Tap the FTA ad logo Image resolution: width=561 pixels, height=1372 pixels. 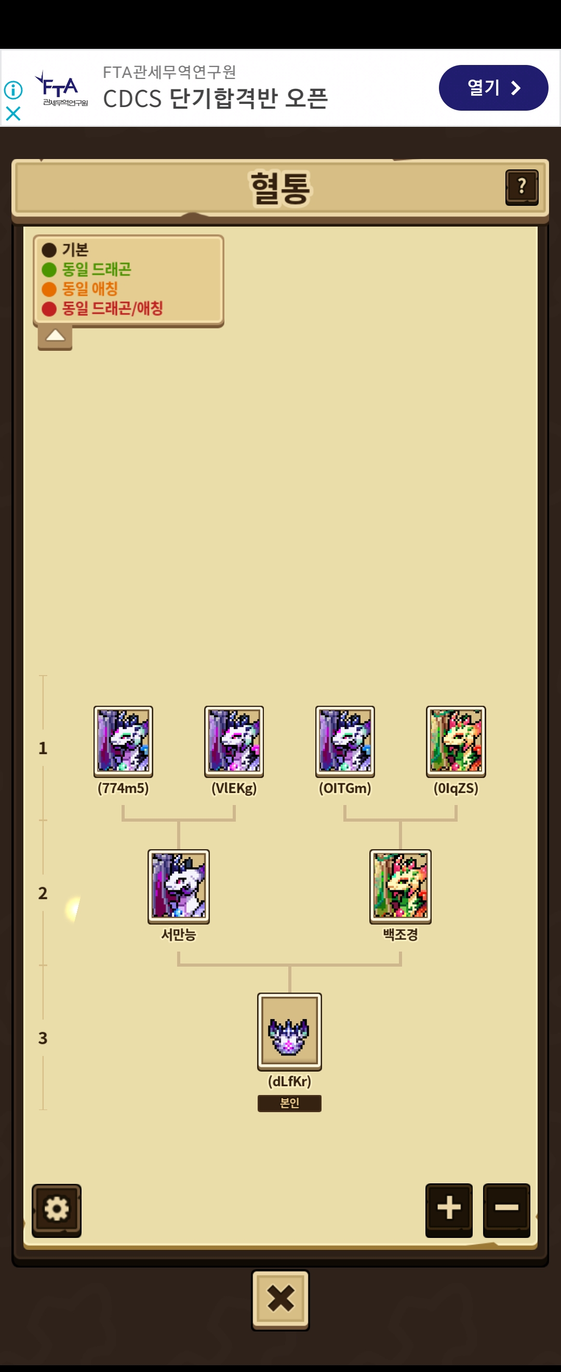coord(61,89)
